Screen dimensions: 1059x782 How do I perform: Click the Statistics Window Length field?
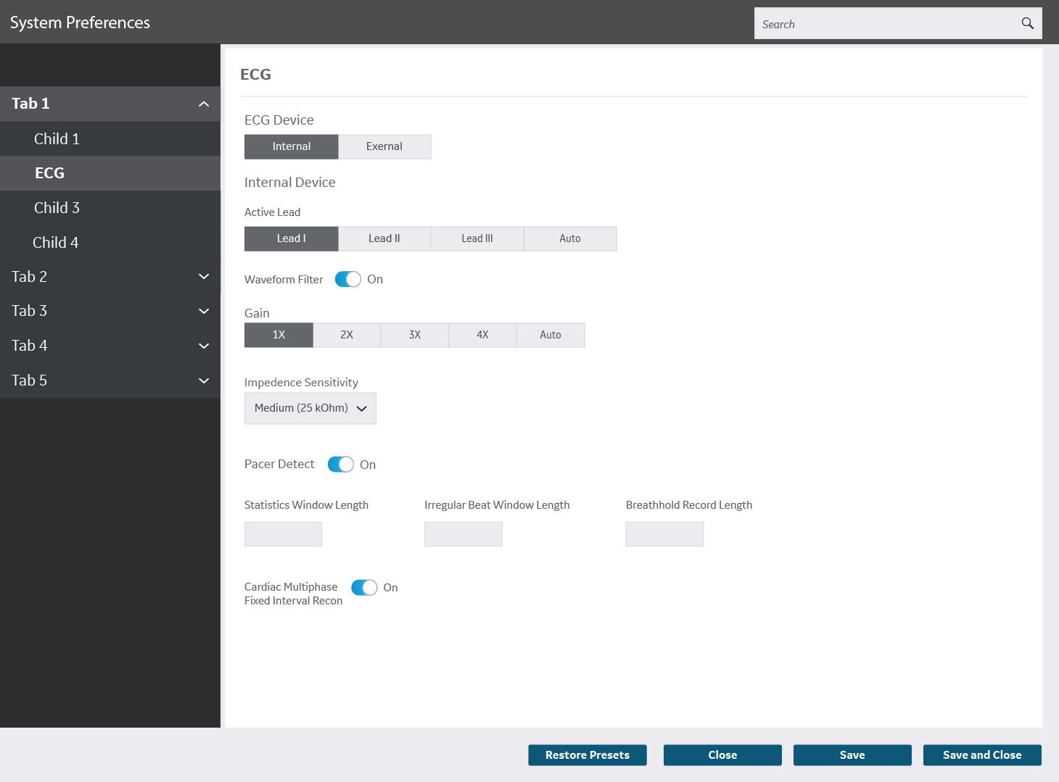[x=283, y=534]
